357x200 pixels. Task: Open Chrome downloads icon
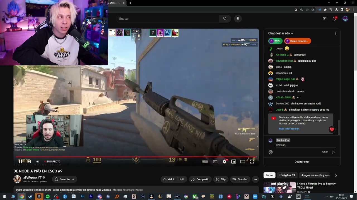(337, 10)
